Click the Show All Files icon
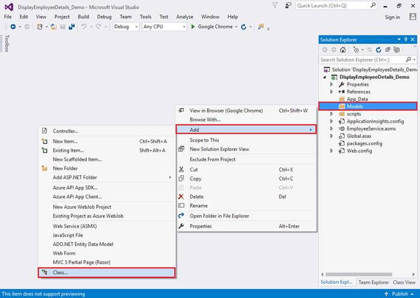Screen dimensions: 420x298 click(x=396, y=50)
